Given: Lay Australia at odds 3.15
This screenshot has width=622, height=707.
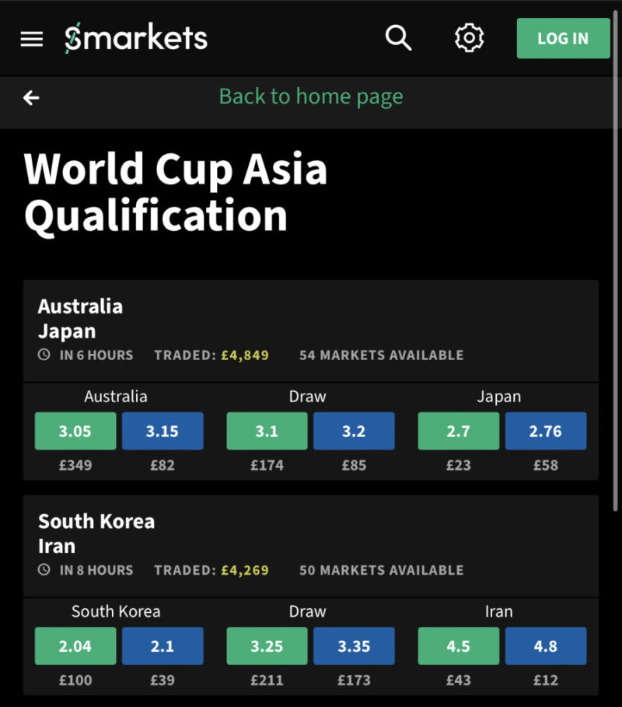Looking at the screenshot, I should [162, 431].
